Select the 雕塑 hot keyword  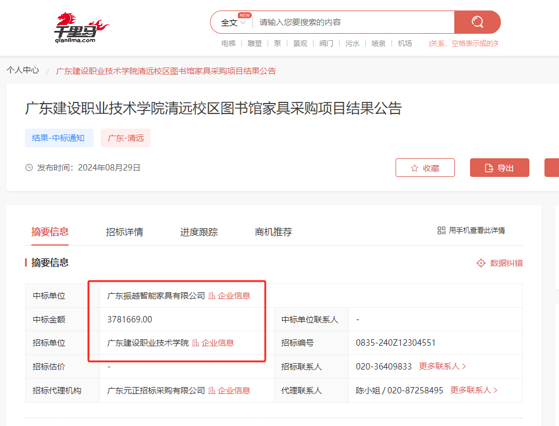tap(255, 44)
